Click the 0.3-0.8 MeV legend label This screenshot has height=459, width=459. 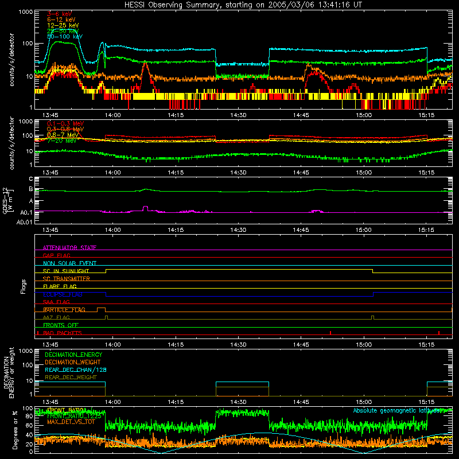[65, 129]
